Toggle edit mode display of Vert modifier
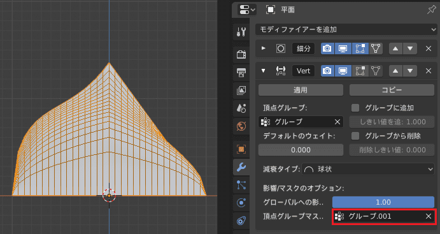 [360, 71]
